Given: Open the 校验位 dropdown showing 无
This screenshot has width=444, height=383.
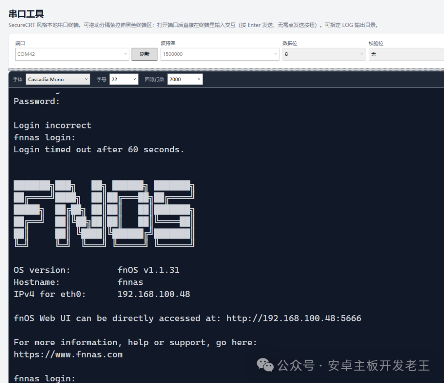Looking at the screenshot, I should point(406,54).
